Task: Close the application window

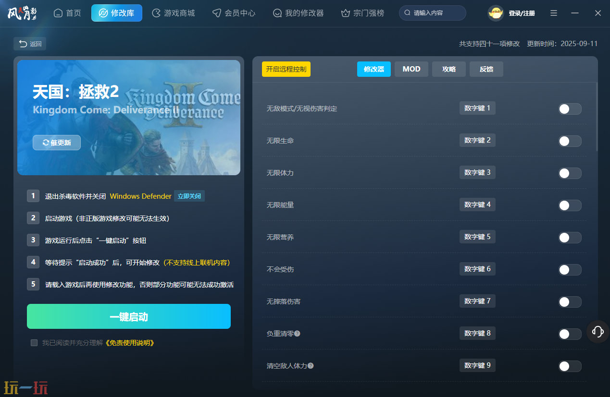Action: (598, 13)
